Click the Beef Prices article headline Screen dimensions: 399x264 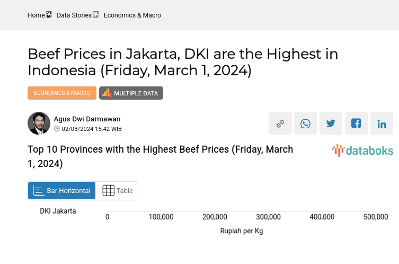(x=183, y=62)
